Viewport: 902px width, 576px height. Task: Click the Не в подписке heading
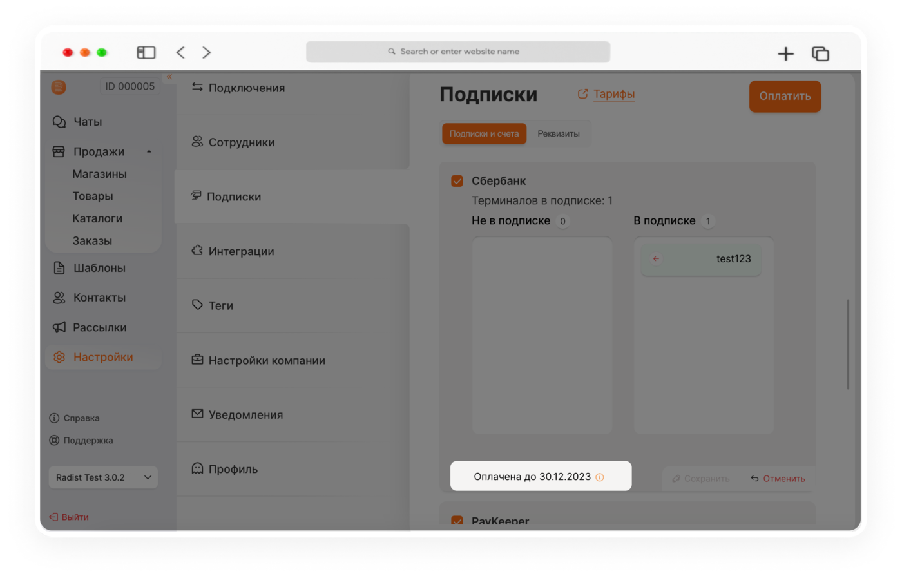pyautogui.click(x=511, y=220)
